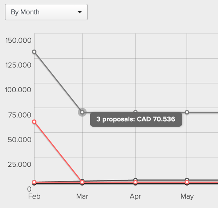The width and height of the screenshot is (218, 208).
Task: Select the gray data point at Feb near 137.000
Action: coord(35,52)
